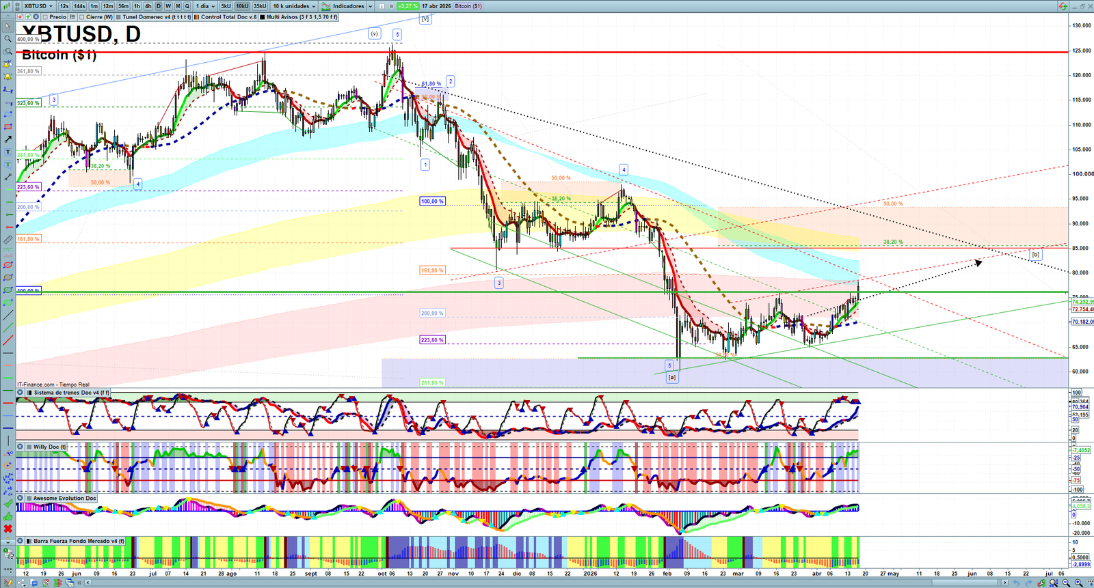Click the striped swatch for Control Total Doc
This screenshot has width=1094, height=588.
click(197, 17)
